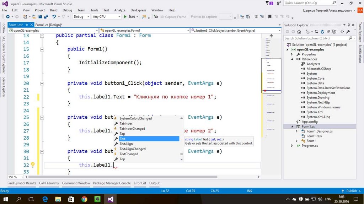The image size is (364, 204).
Task: Click the Start debugging button
Action: point(129,17)
